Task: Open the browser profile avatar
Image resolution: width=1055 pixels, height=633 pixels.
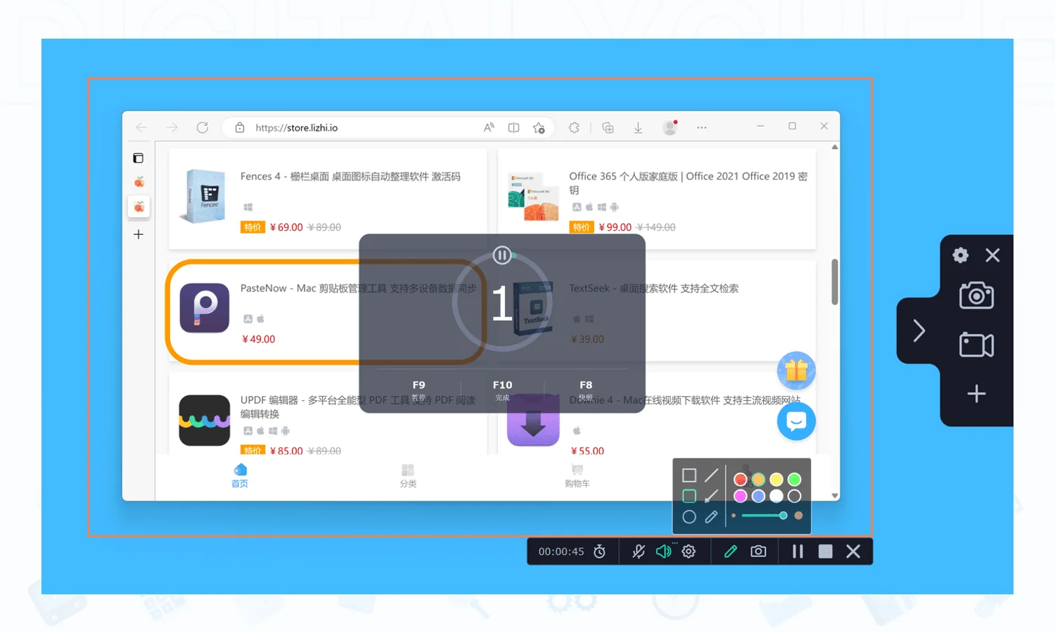Action: (x=670, y=127)
